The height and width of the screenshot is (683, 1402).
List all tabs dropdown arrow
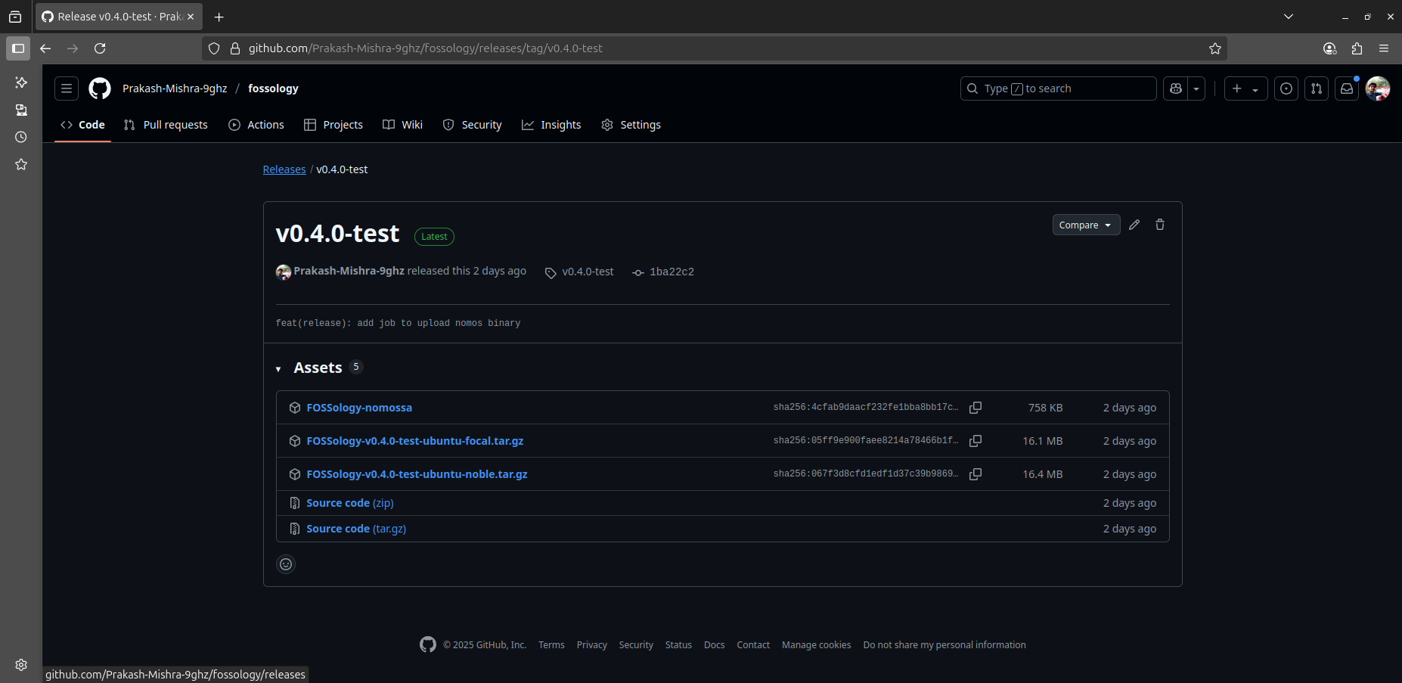1289,17
